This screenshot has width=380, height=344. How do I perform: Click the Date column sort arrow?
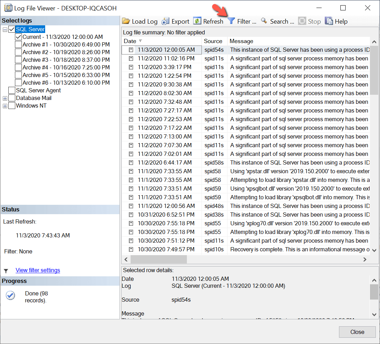pyautogui.click(x=141, y=41)
